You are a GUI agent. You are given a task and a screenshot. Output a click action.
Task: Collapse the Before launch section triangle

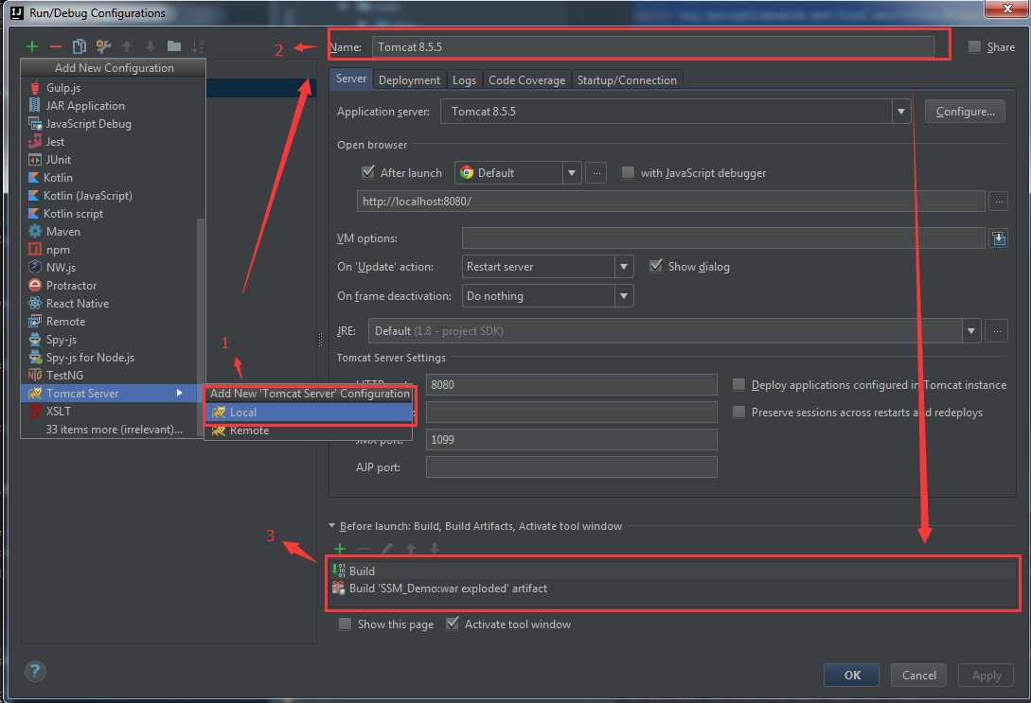[x=331, y=526]
